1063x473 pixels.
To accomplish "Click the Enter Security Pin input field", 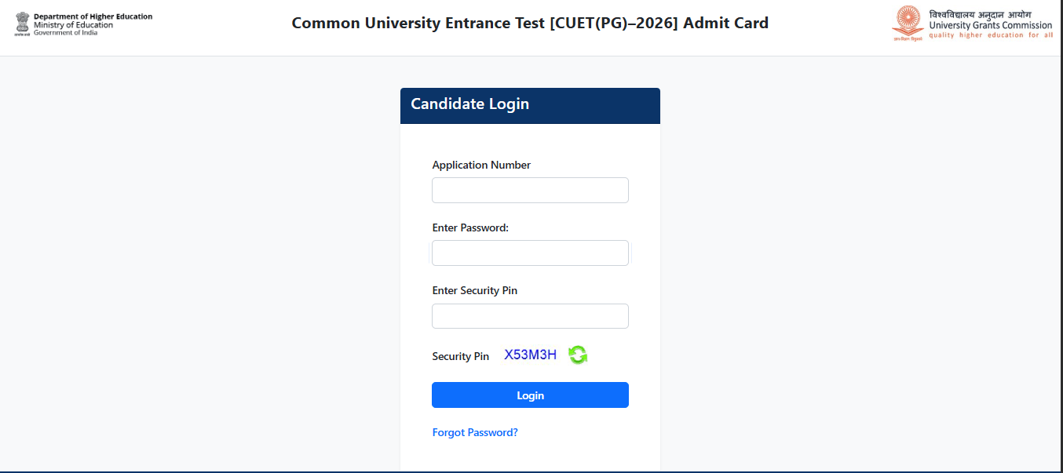I will (x=529, y=315).
